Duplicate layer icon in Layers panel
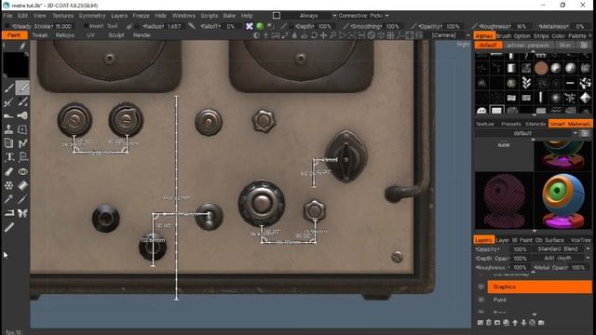 (507, 323)
